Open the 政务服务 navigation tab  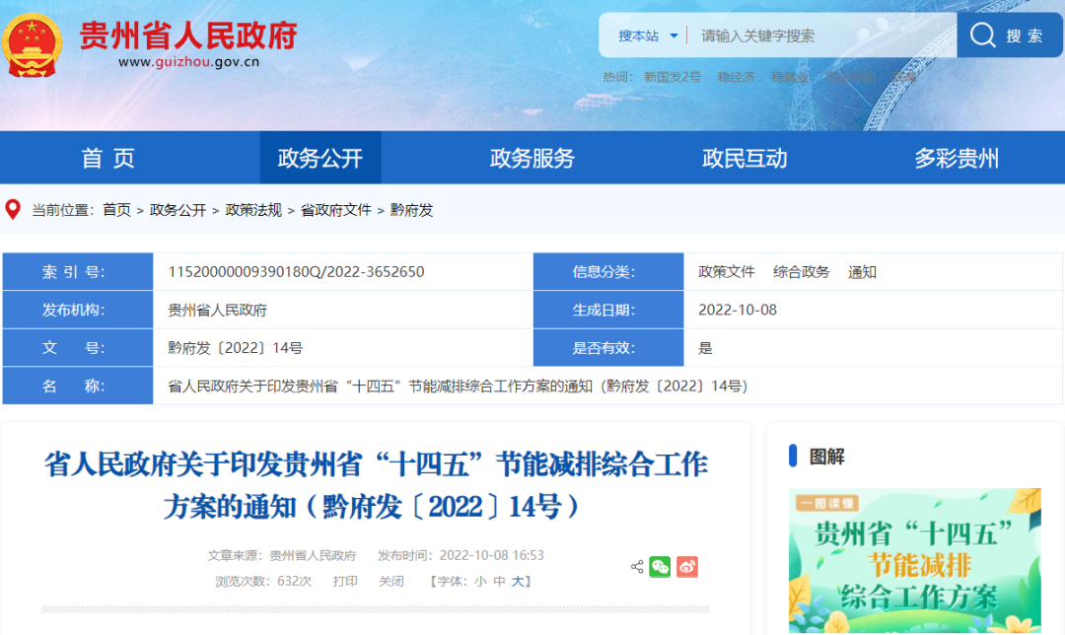click(x=532, y=158)
